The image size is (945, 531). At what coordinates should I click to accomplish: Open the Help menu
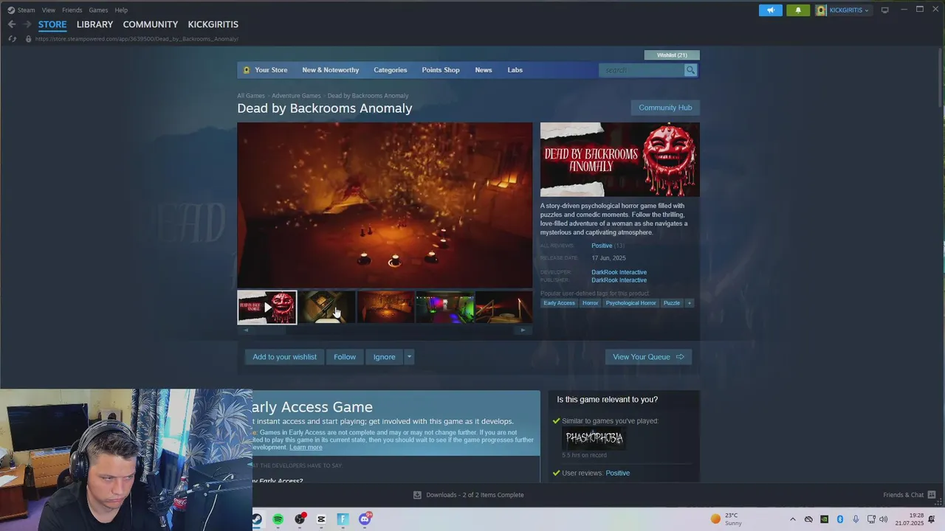121,10
